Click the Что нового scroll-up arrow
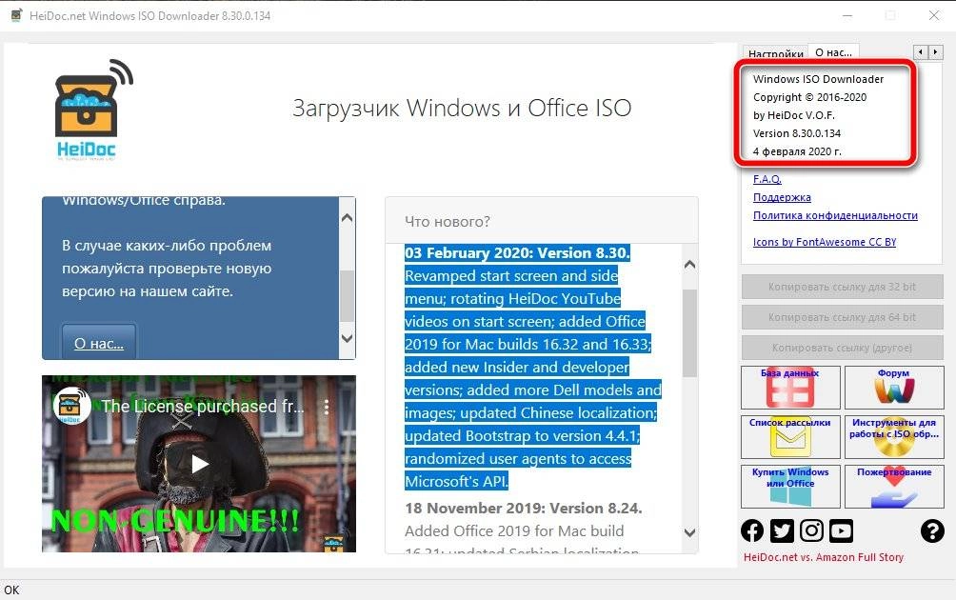This screenshot has height=600, width=956. (689, 264)
